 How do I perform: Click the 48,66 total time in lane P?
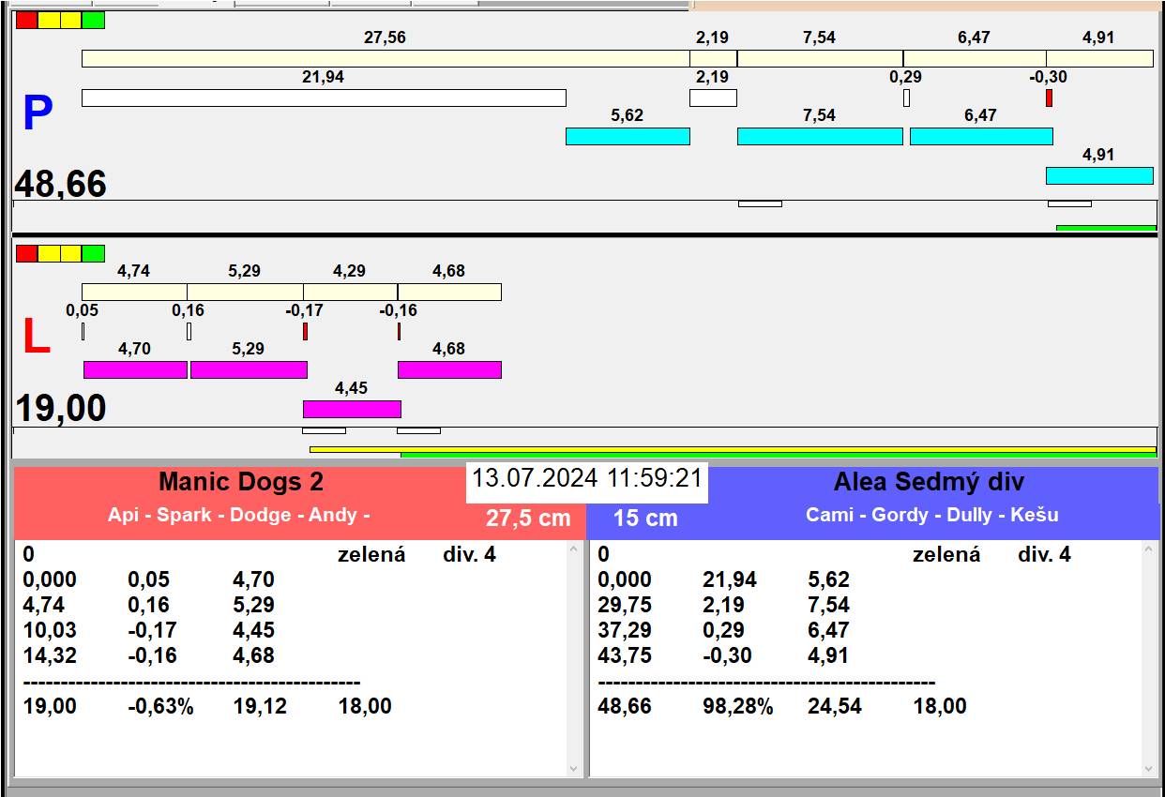pos(61,184)
